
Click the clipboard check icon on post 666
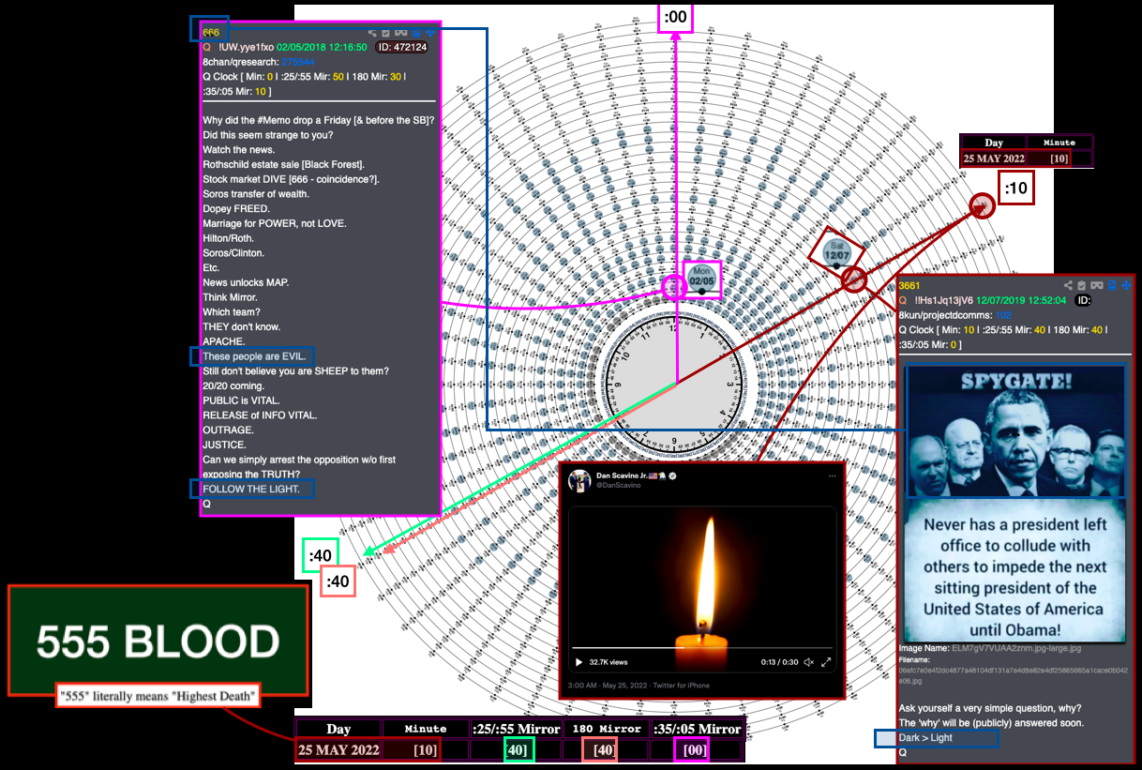click(x=385, y=33)
